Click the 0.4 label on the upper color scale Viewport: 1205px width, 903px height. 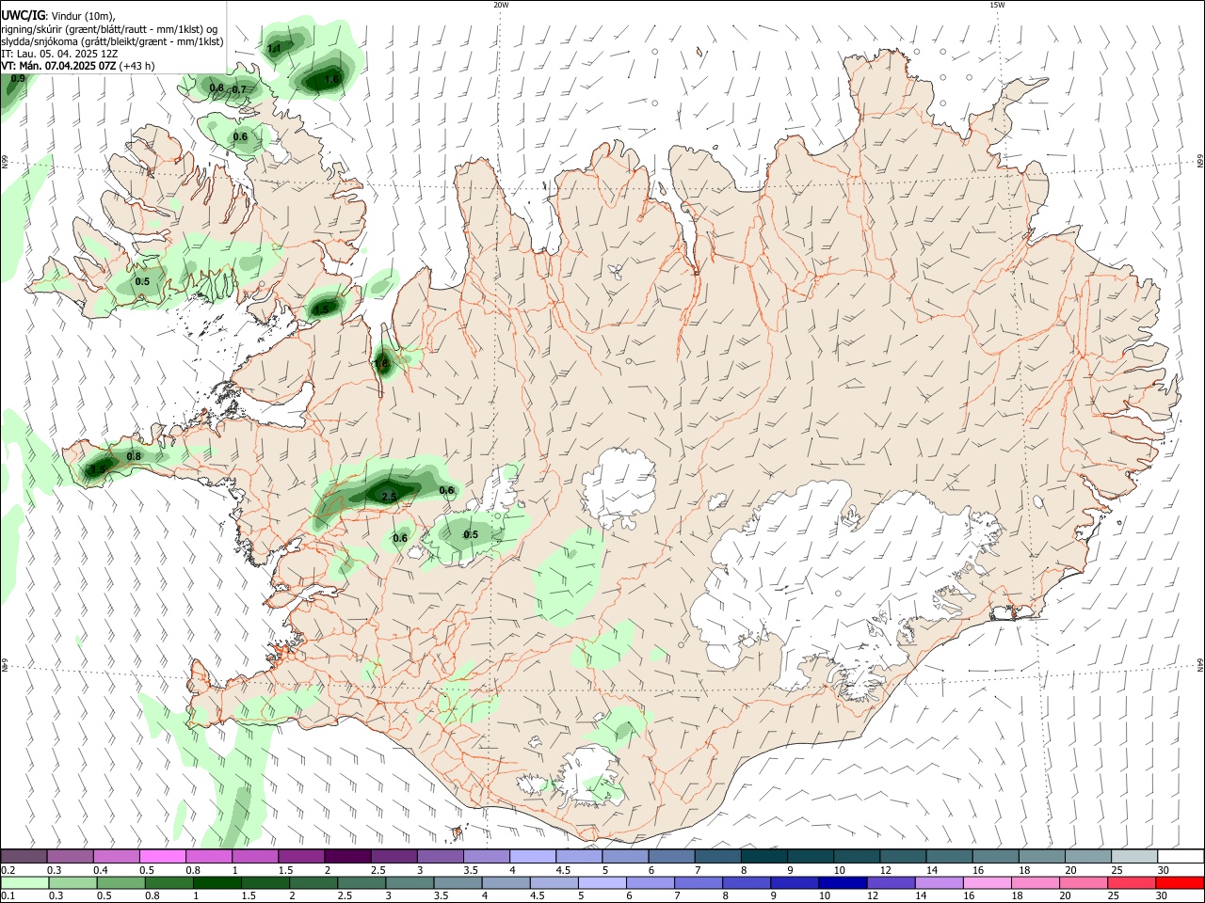[x=101, y=870]
